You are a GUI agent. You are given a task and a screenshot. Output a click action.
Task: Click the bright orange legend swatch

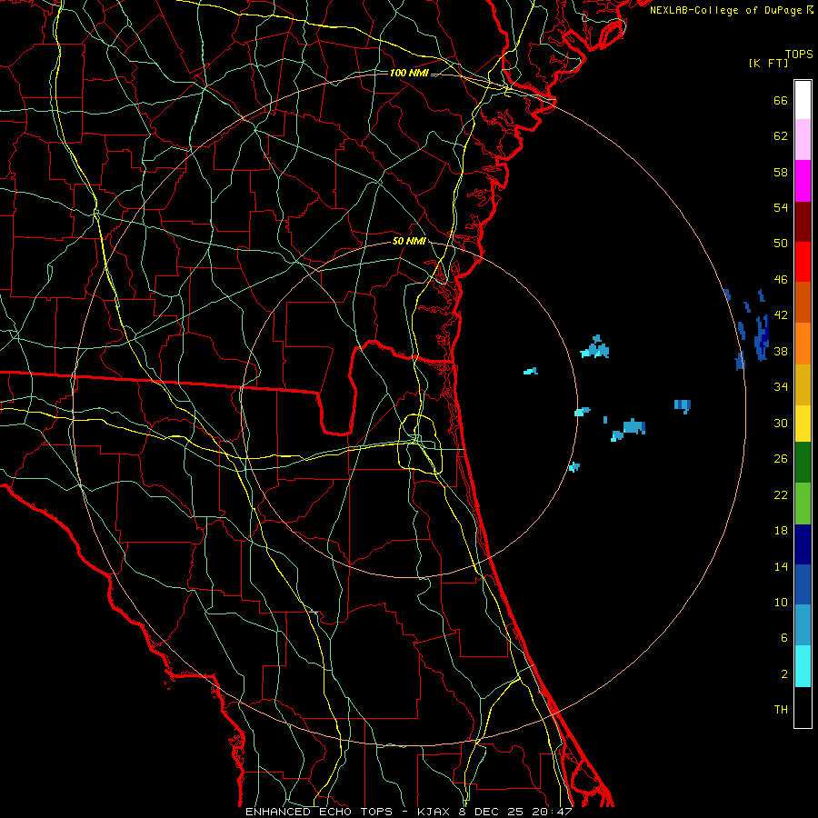click(x=803, y=344)
